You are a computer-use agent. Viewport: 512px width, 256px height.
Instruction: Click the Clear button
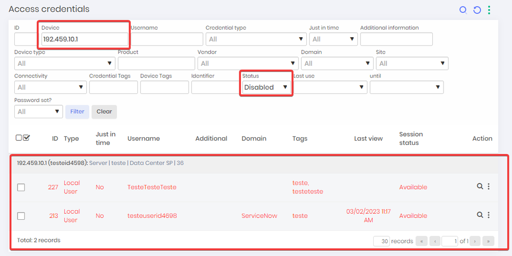[104, 112]
